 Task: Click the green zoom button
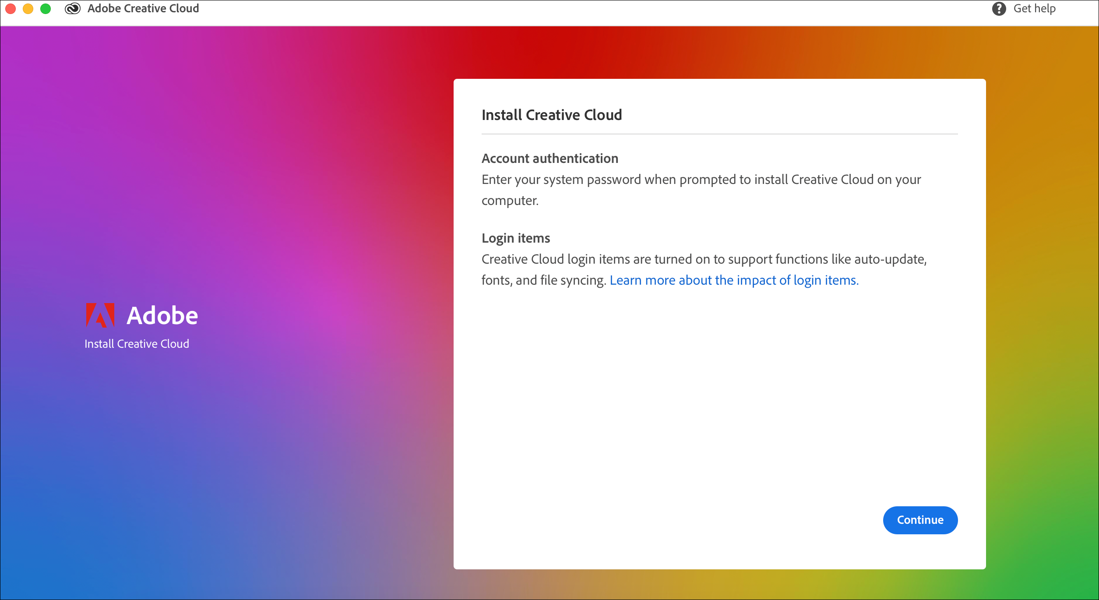(45, 8)
